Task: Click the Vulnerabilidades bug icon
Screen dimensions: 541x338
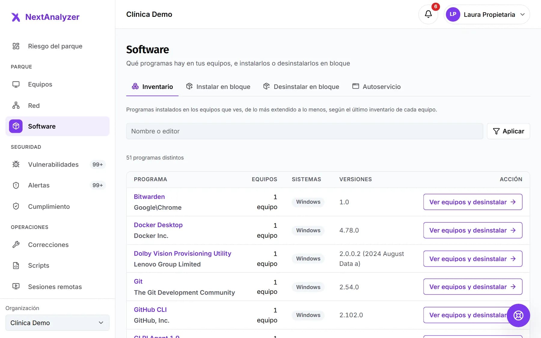Action: pyautogui.click(x=16, y=164)
